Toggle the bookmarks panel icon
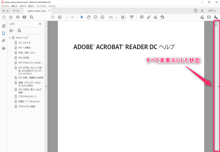Viewport: 220px width, 152px height. tap(4, 33)
